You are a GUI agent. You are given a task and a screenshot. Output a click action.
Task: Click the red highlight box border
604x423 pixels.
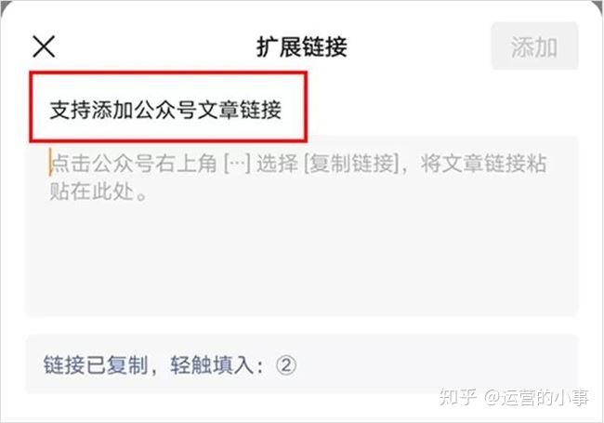(168, 73)
